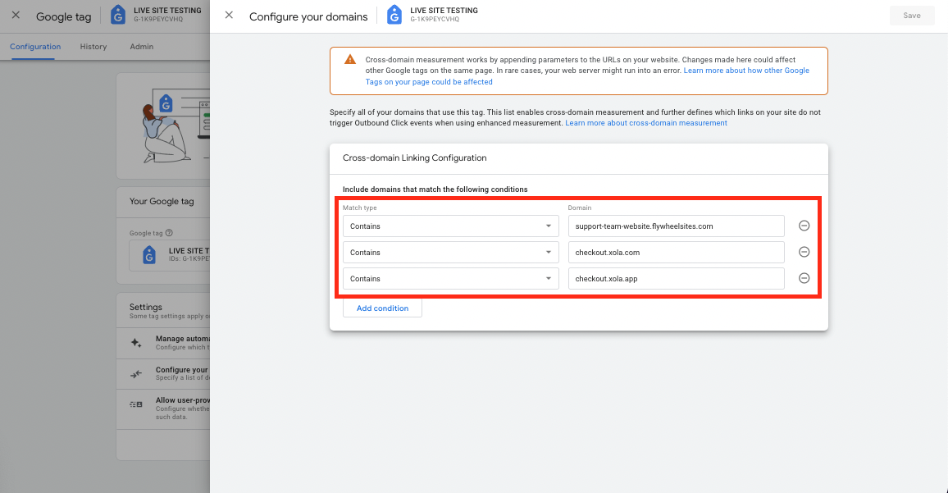This screenshot has width=948, height=493.
Task: Click the arrows icon for Configure your domains
Action: 136,374
